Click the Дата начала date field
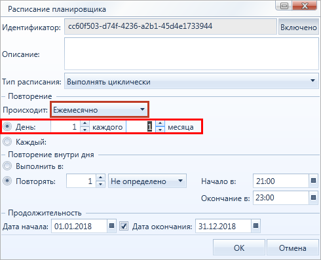Viewport: 321px width, 260px height. click(79, 226)
